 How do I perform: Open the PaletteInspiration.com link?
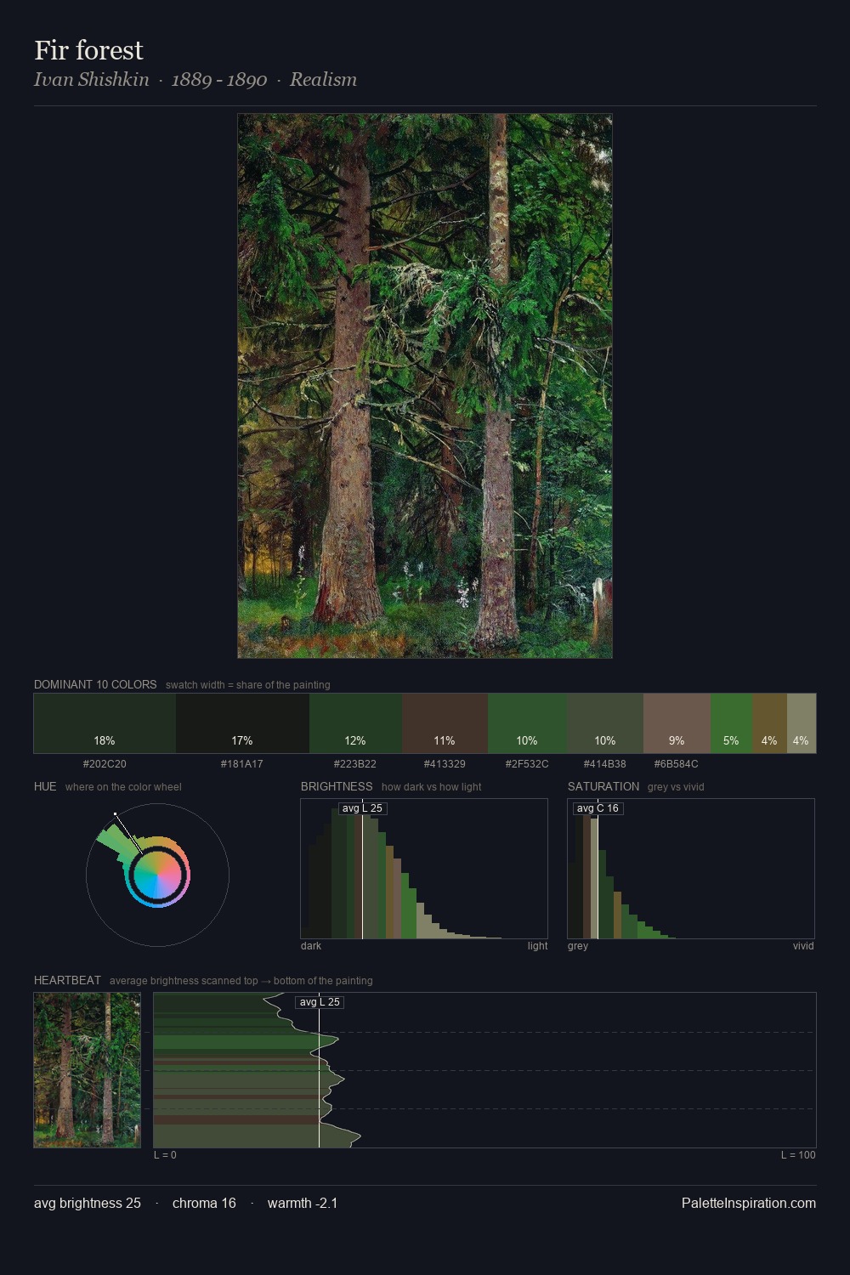749,1203
